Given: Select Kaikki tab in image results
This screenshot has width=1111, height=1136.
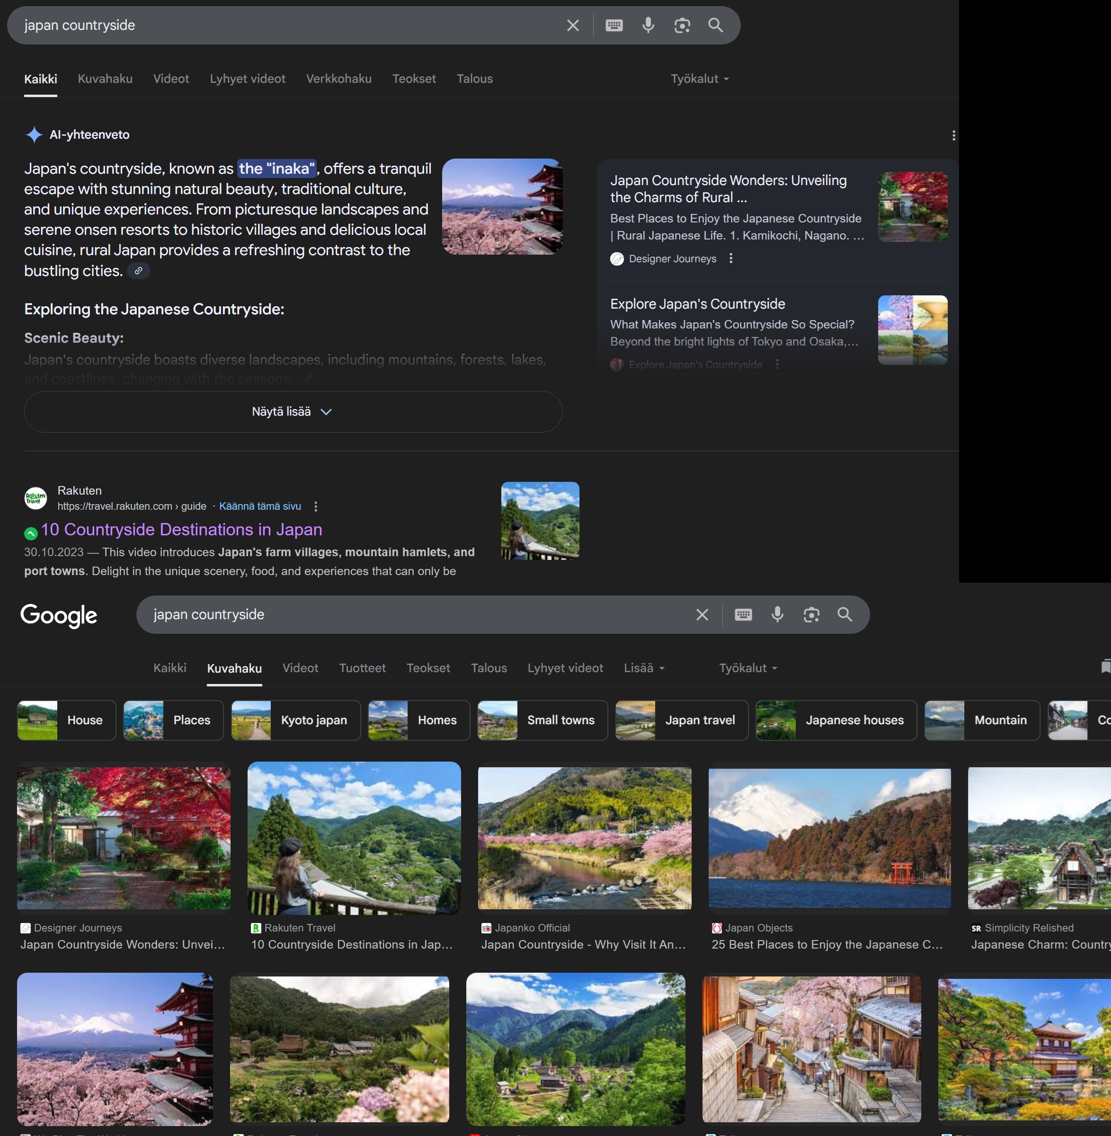Looking at the screenshot, I should coord(170,668).
